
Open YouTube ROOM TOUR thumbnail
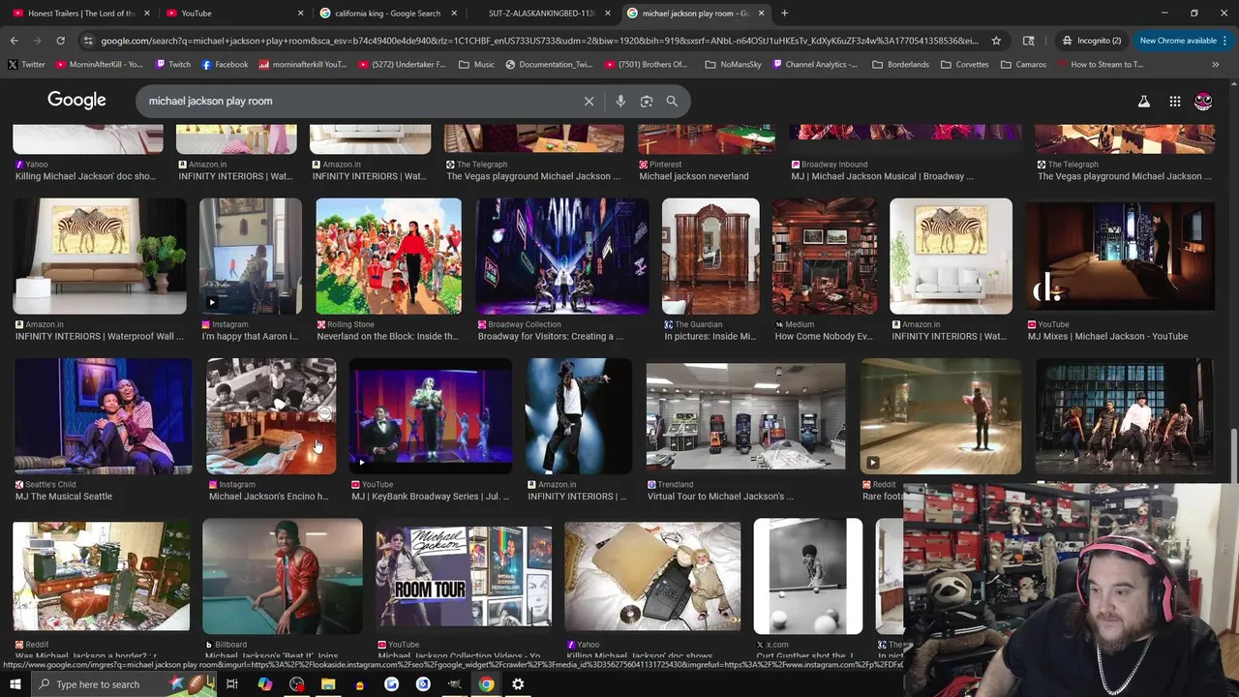click(x=464, y=576)
